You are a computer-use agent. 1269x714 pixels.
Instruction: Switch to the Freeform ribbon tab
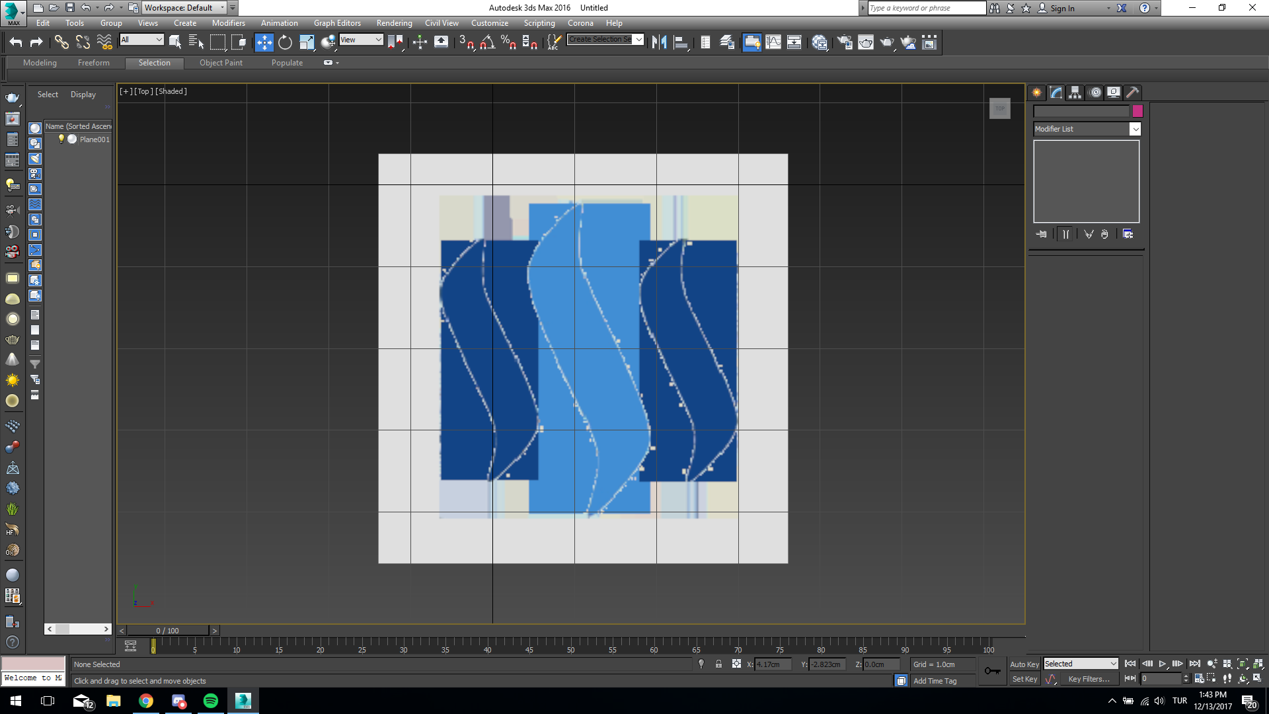pos(94,63)
